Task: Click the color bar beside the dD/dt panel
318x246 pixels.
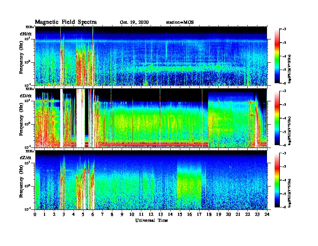Action: tap(277, 118)
